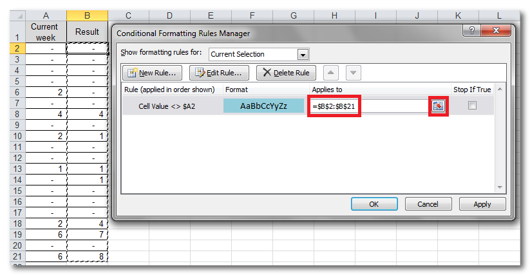
Task: Open Edit Rule dialog
Action: [x=219, y=73]
